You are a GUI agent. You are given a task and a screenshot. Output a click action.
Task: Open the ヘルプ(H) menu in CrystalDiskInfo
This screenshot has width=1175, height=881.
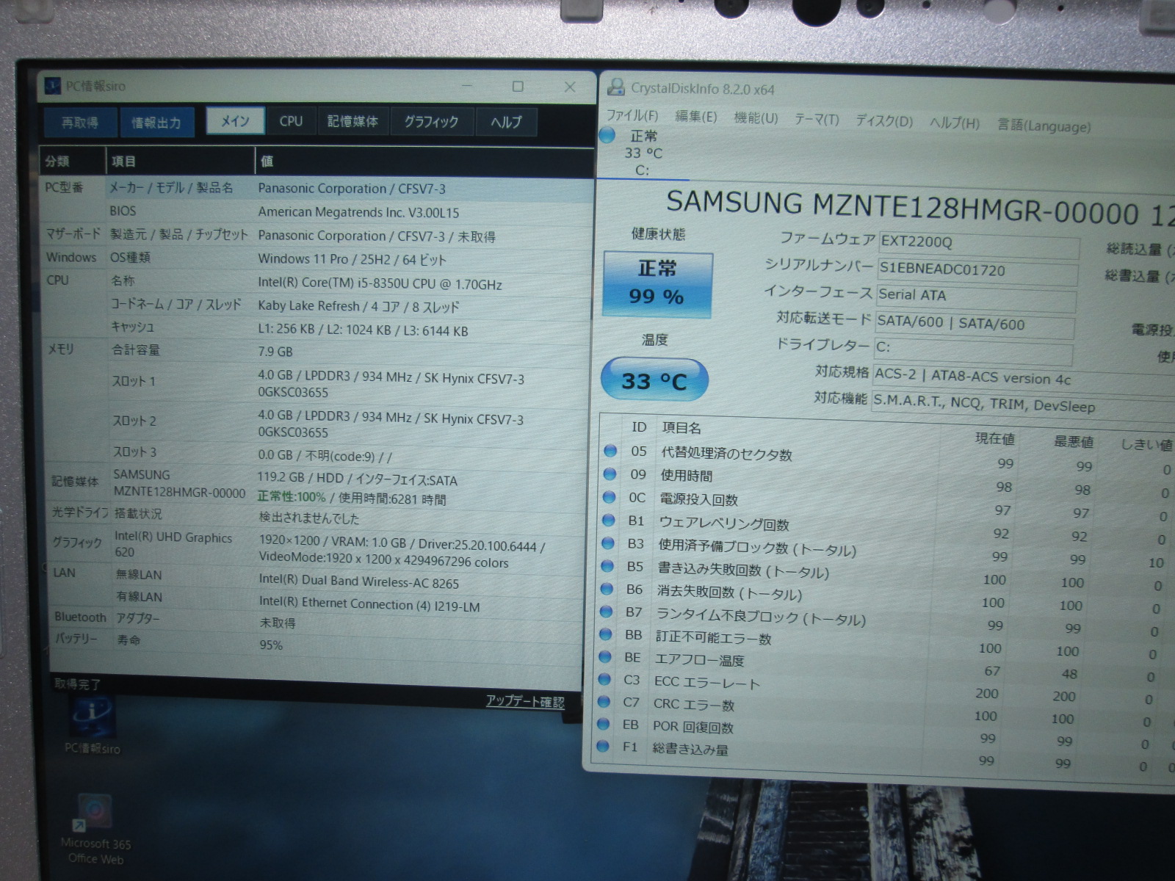pos(955,123)
